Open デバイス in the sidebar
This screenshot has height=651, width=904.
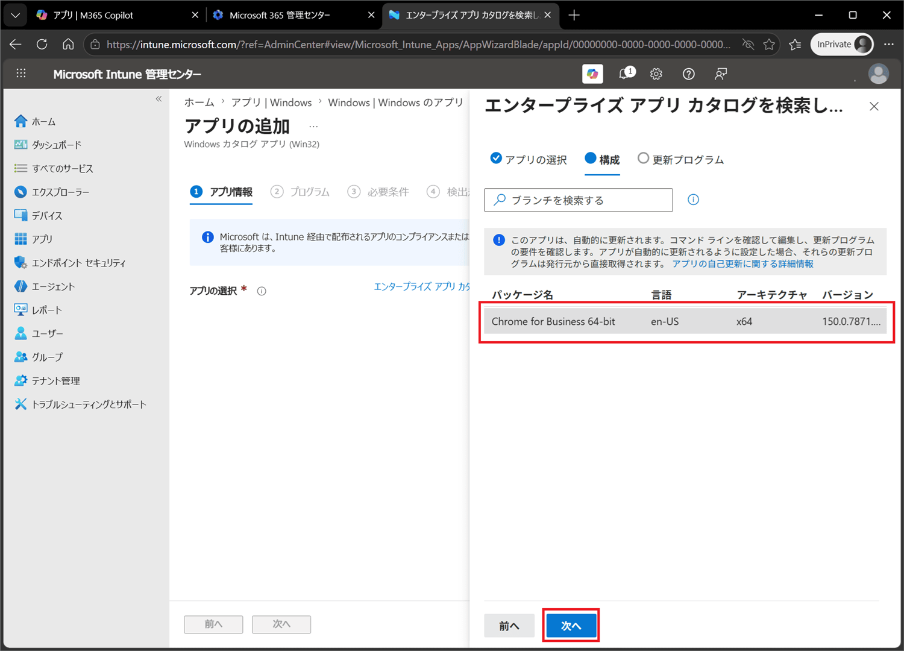[x=38, y=215]
